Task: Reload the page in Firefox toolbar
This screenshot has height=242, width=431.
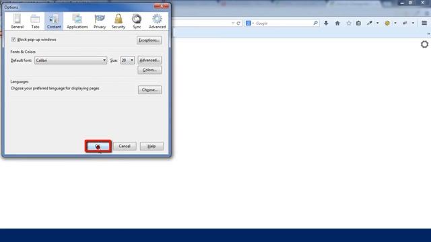Action: coord(238,24)
